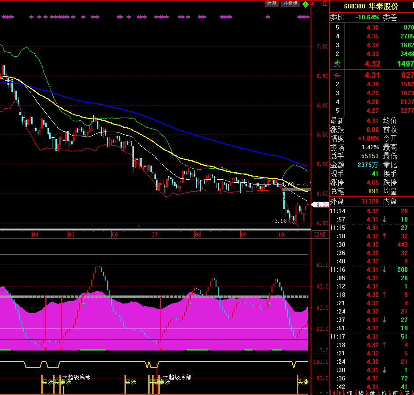Switch to the 价 price tab
This screenshot has height=395, width=414.
pos(384,393)
